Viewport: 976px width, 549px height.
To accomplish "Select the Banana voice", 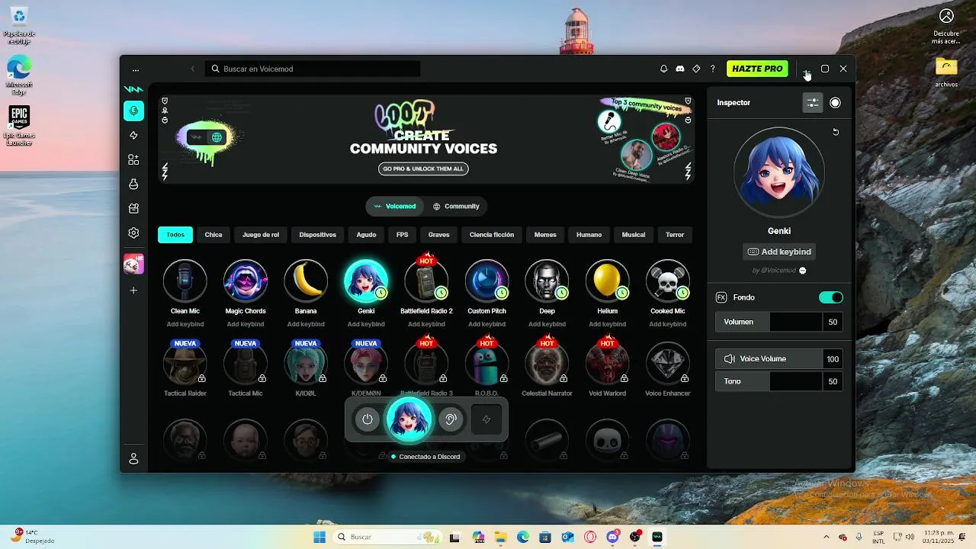I will point(306,281).
